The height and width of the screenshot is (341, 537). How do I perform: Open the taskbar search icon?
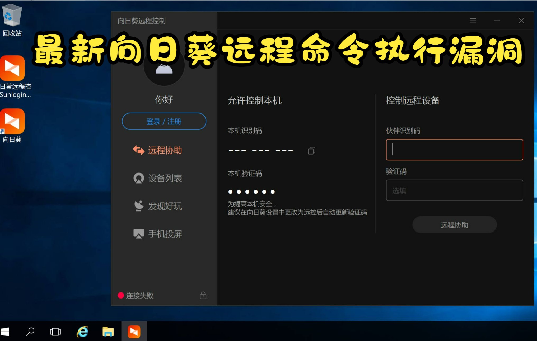(x=30, y=332)
